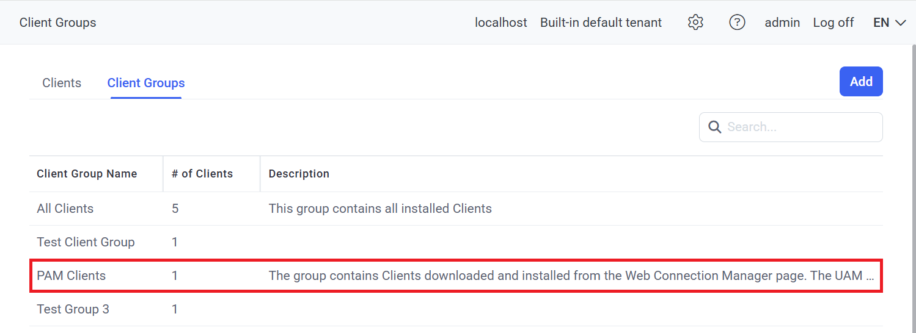Click the Description column header
The width and height of the screenshot is (916, 333).
(299, 174)
